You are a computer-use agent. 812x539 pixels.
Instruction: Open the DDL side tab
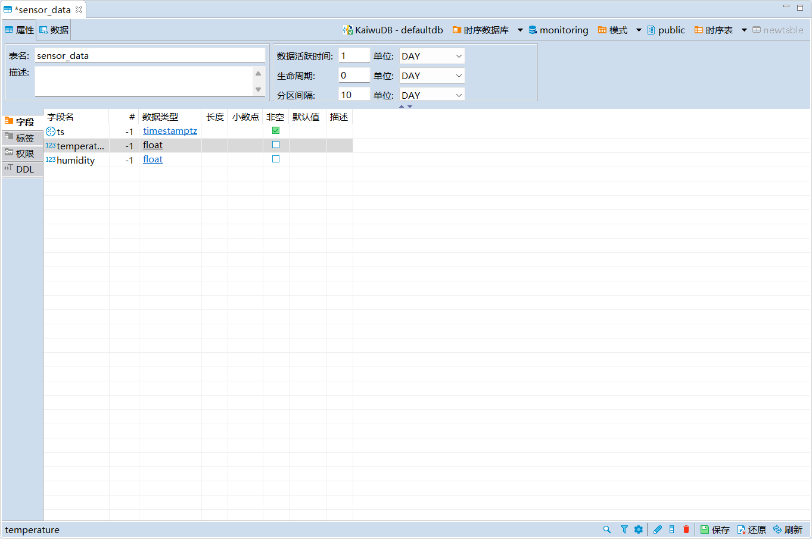point(23,169)
